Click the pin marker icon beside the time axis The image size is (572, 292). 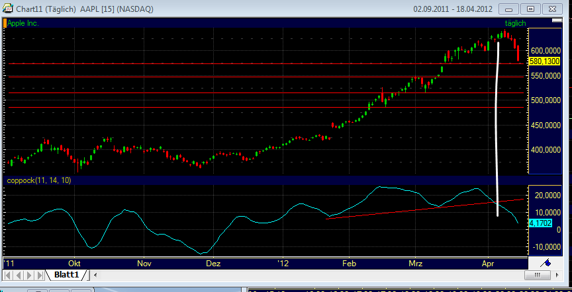pyautogui.click(x=546, y=262)
